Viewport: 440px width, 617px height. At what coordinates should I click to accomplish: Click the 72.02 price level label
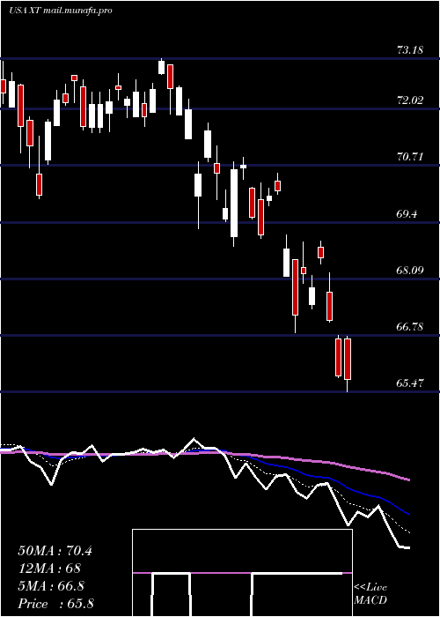pos(410,100)
